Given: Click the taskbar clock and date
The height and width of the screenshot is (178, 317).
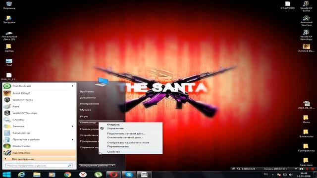Looking at the screenshot, I should tap(304, 175).
